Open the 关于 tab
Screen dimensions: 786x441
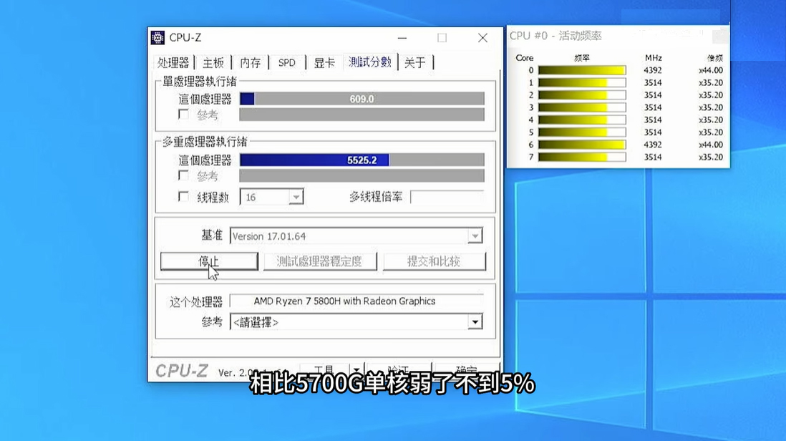click(x=415, y=63)
